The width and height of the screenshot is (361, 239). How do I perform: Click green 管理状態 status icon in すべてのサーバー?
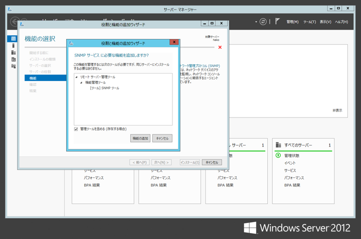(278, 155)
